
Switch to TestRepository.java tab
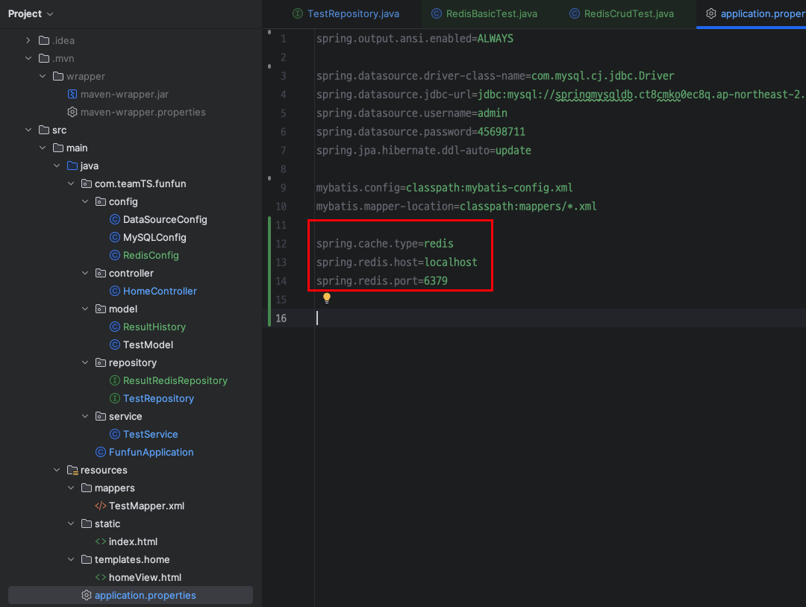346,14
